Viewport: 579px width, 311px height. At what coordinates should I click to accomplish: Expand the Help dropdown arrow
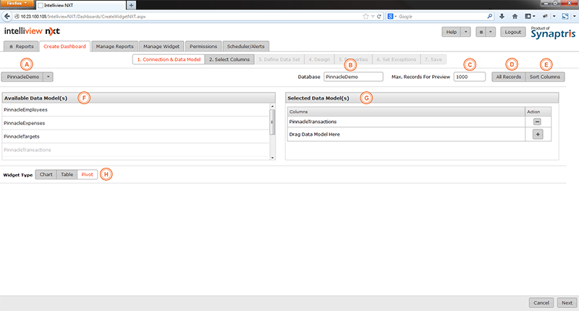coord(465,32)
